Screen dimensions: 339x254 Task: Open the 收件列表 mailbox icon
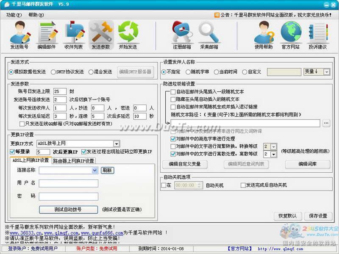(x=74, y=35)
